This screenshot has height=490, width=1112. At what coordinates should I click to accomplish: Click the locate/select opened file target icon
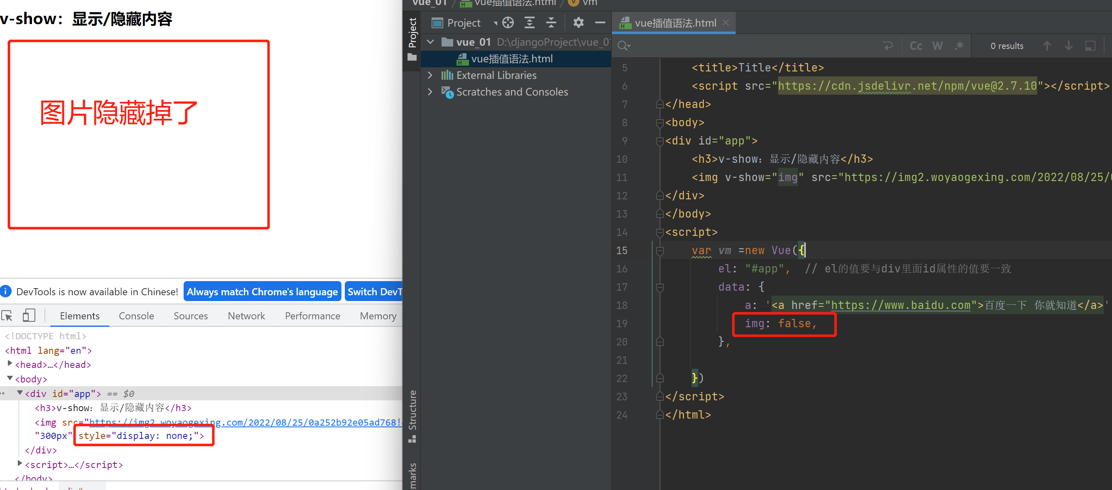[x=508, y=22]
